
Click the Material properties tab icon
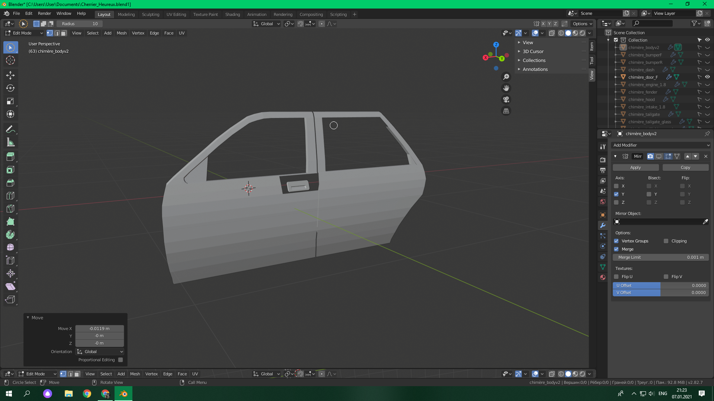tap(603, 277)
